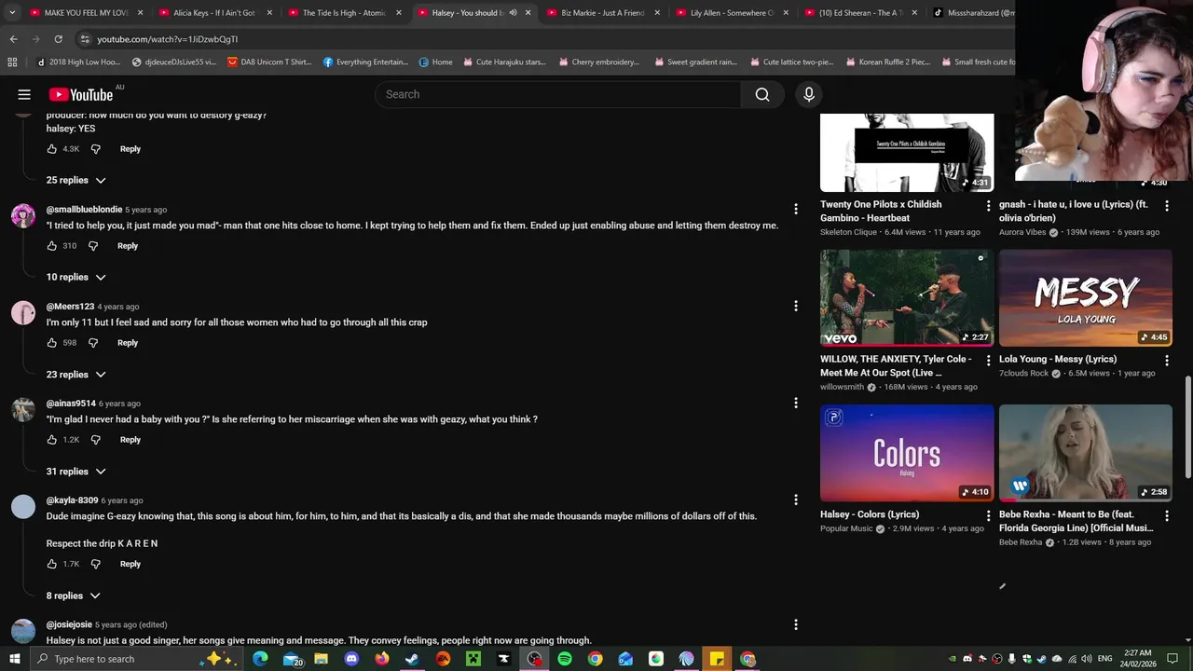
Task: Open Steam from the taskbar
Action: pos(412,659)
